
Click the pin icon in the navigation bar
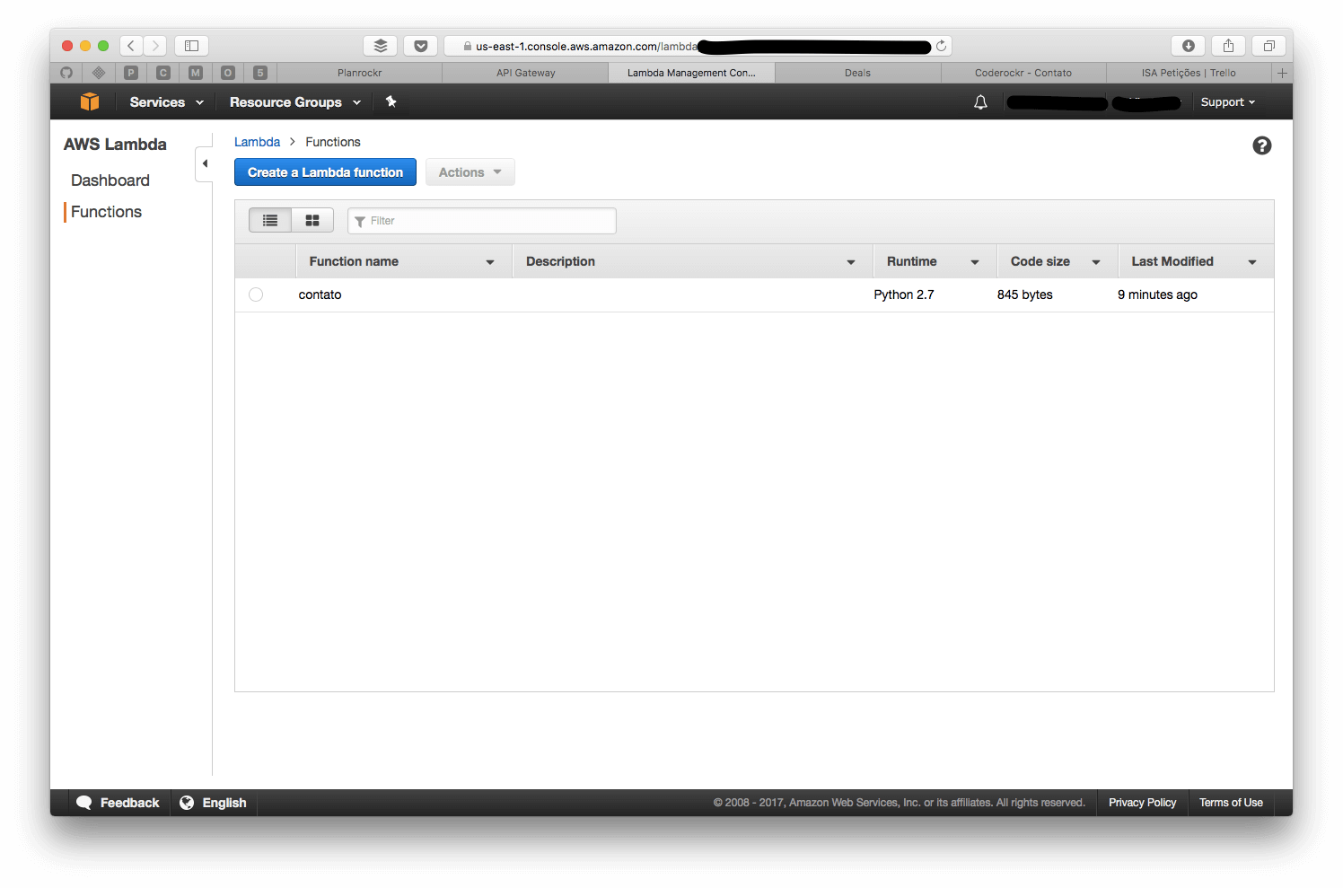391,101
